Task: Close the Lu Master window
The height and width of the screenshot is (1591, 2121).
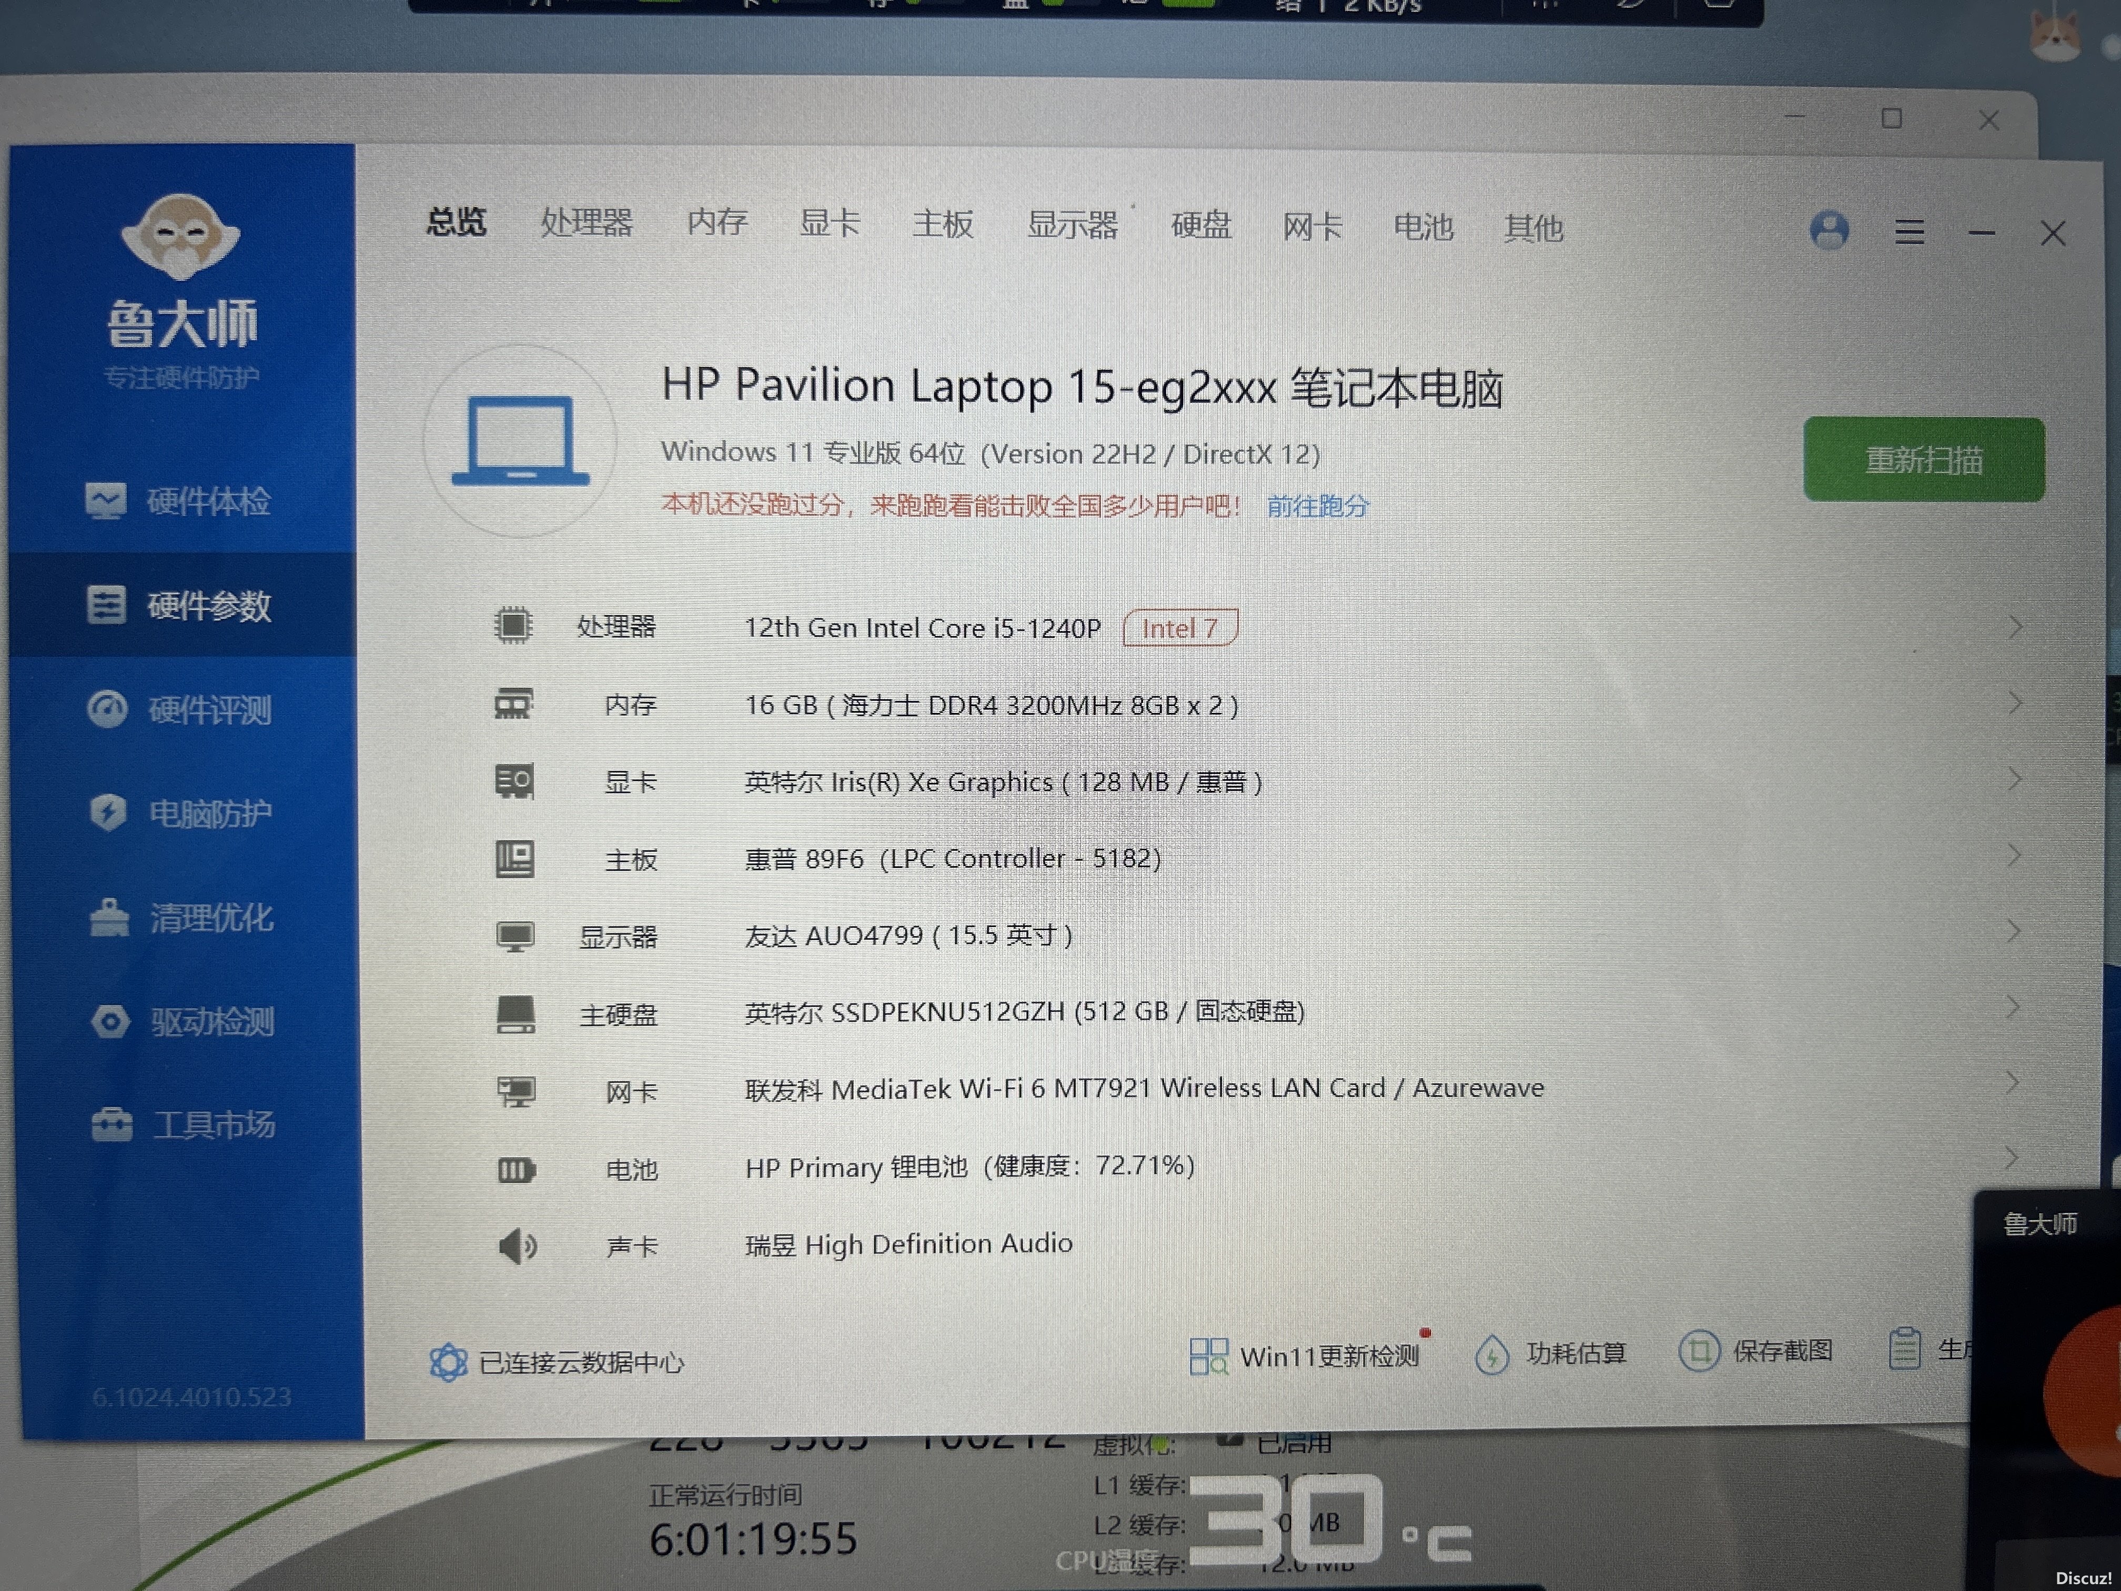Action: 2053,233
